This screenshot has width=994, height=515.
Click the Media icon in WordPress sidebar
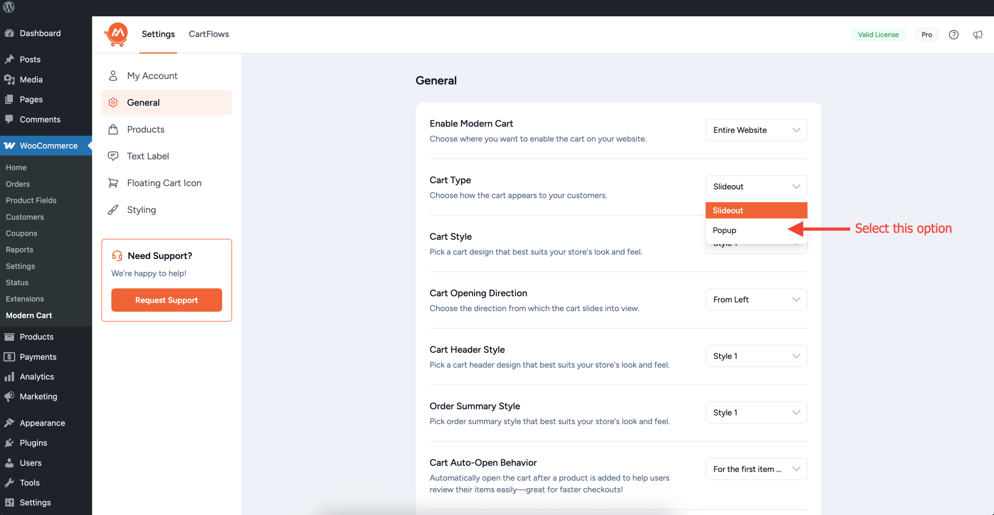[9, 80]
